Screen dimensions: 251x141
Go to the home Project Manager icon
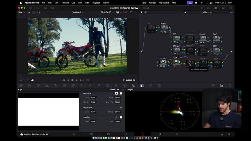[222, 134]
